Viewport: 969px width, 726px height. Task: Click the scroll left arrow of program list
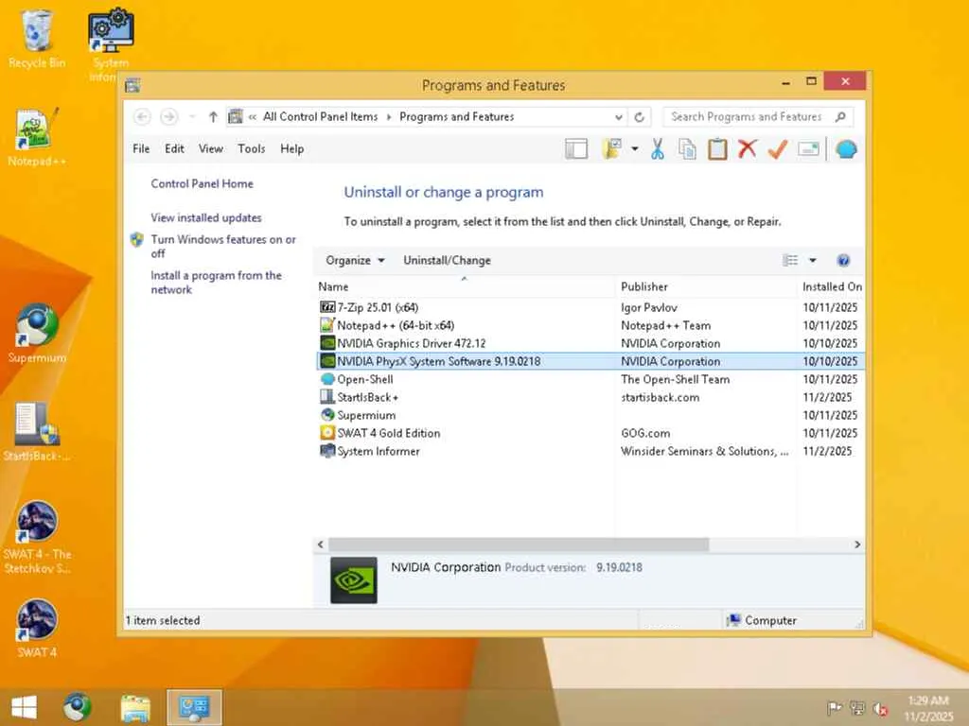coord(320,544)
